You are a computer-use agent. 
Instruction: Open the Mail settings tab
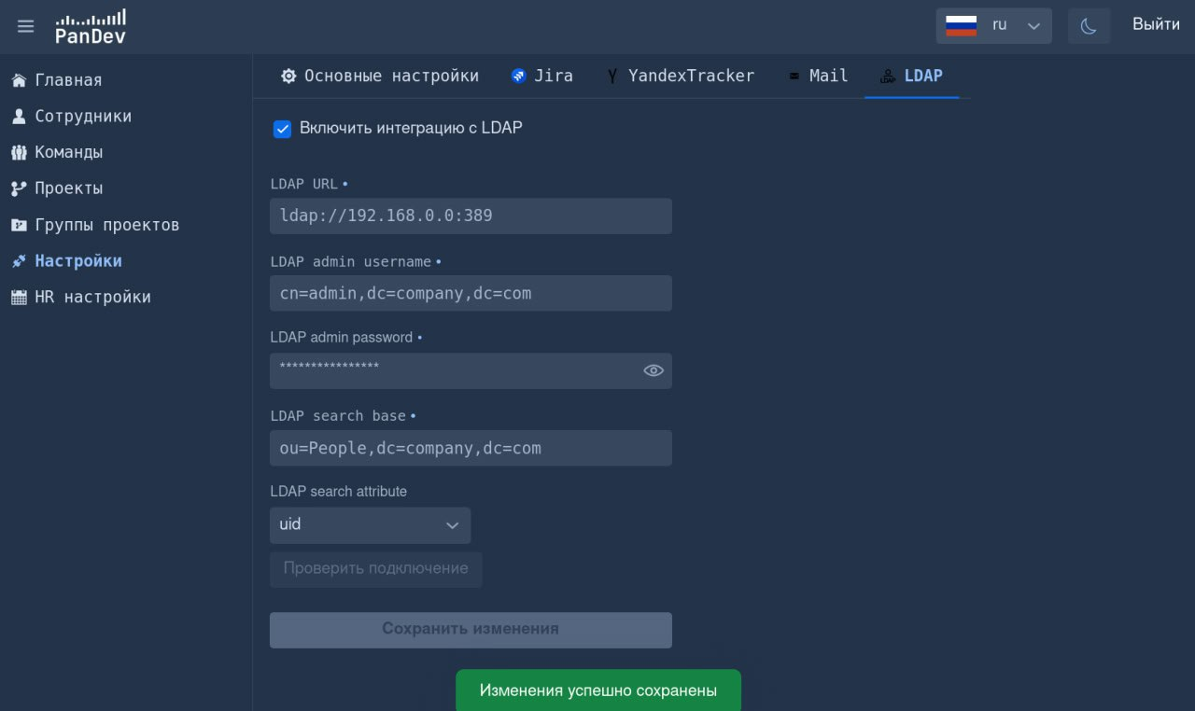(818, 76)
